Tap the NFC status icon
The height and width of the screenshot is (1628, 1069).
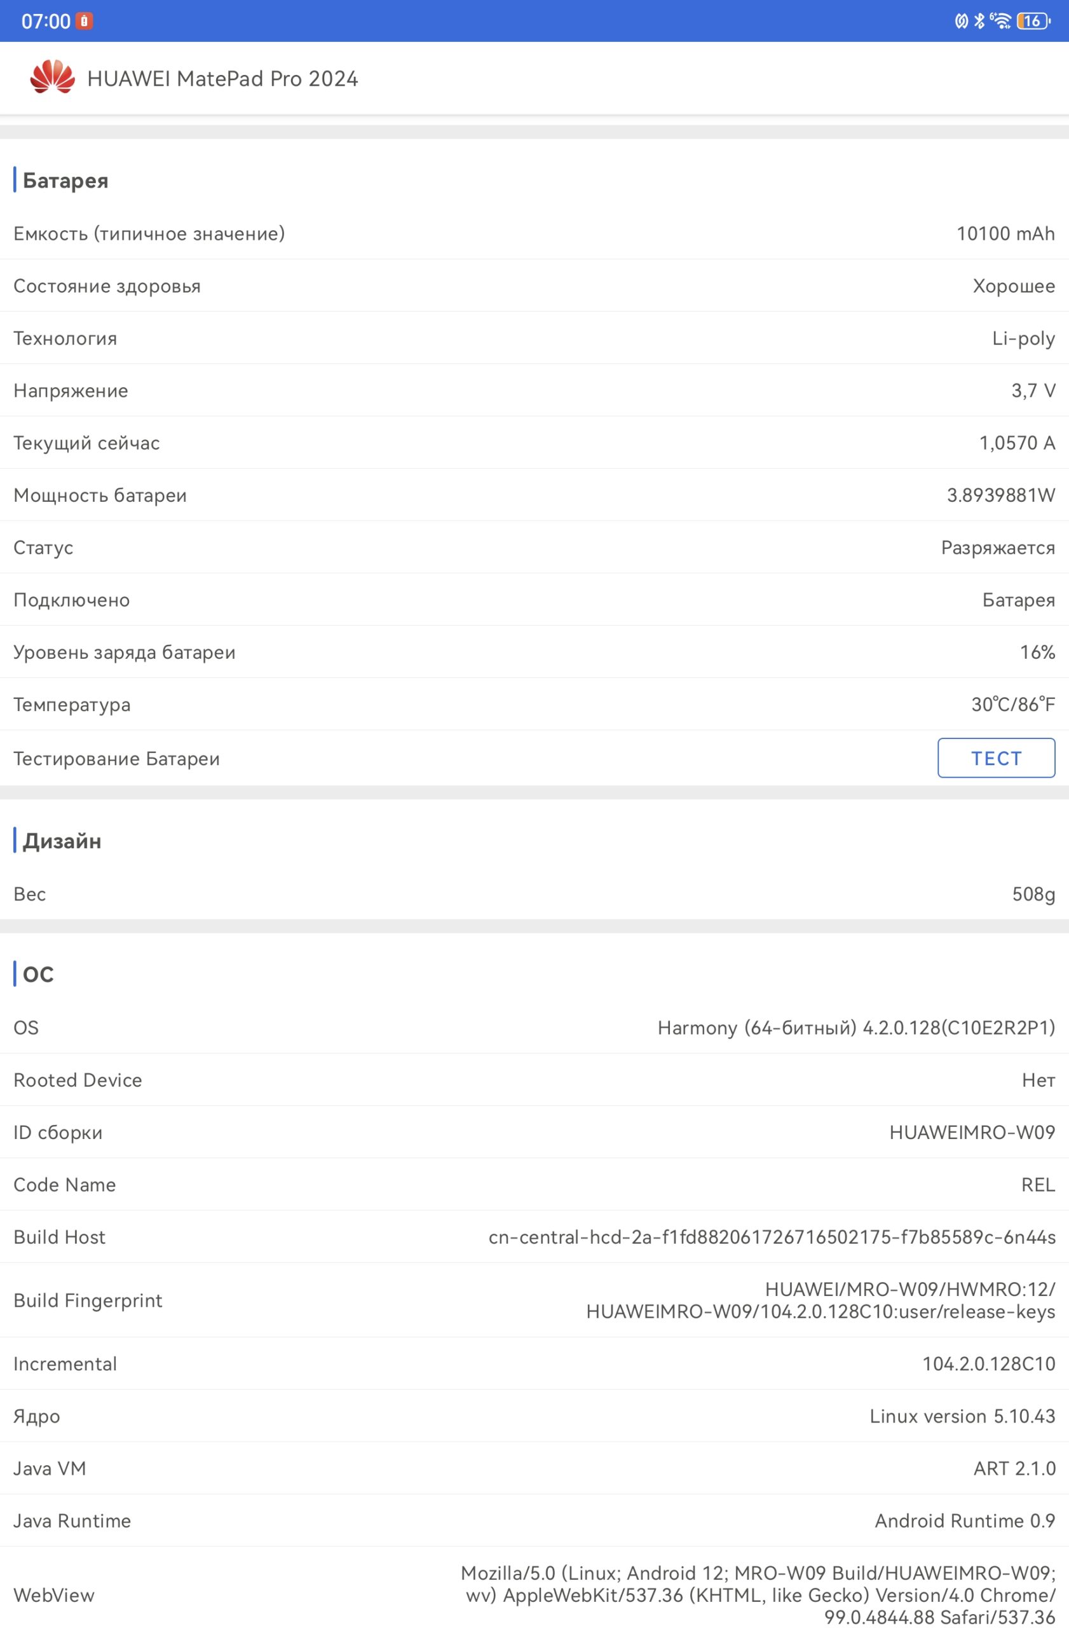click(961, 21)
